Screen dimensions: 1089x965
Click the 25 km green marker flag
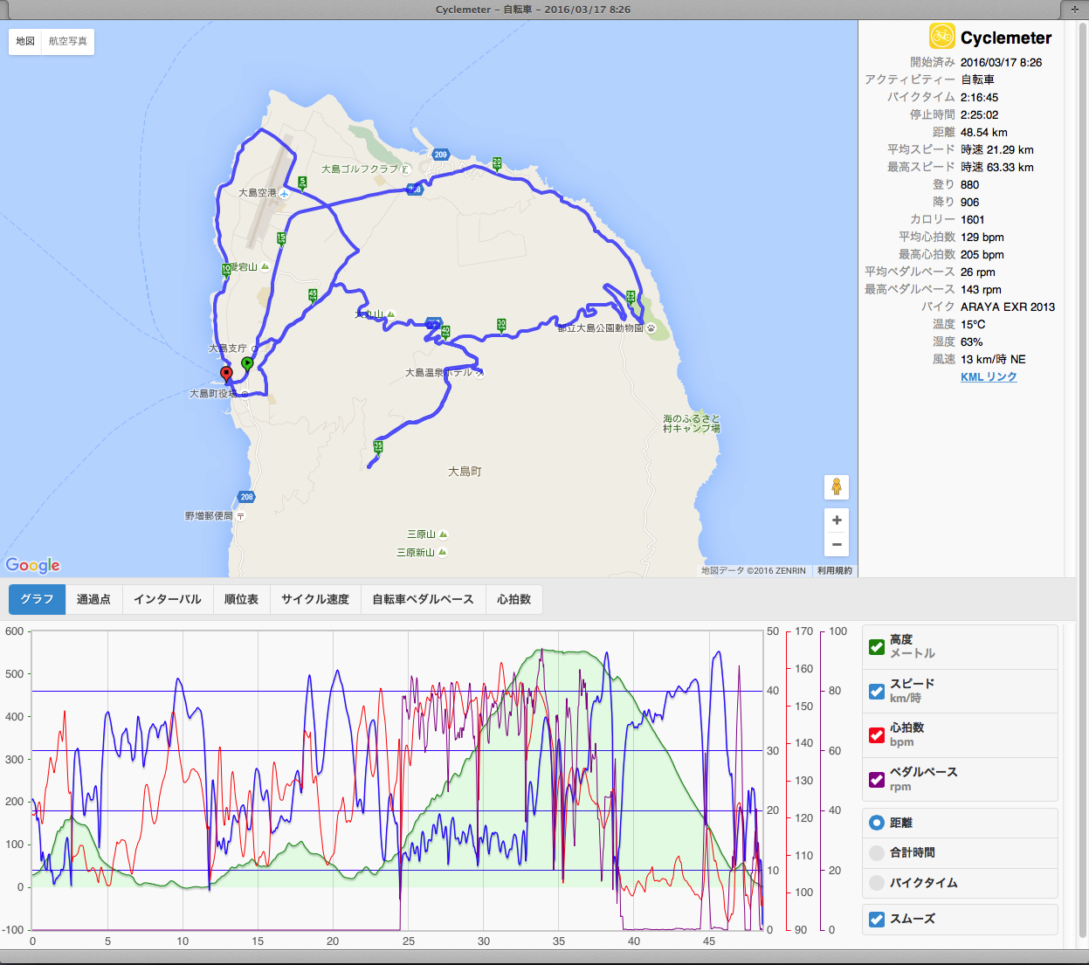(x=631, y=297)
